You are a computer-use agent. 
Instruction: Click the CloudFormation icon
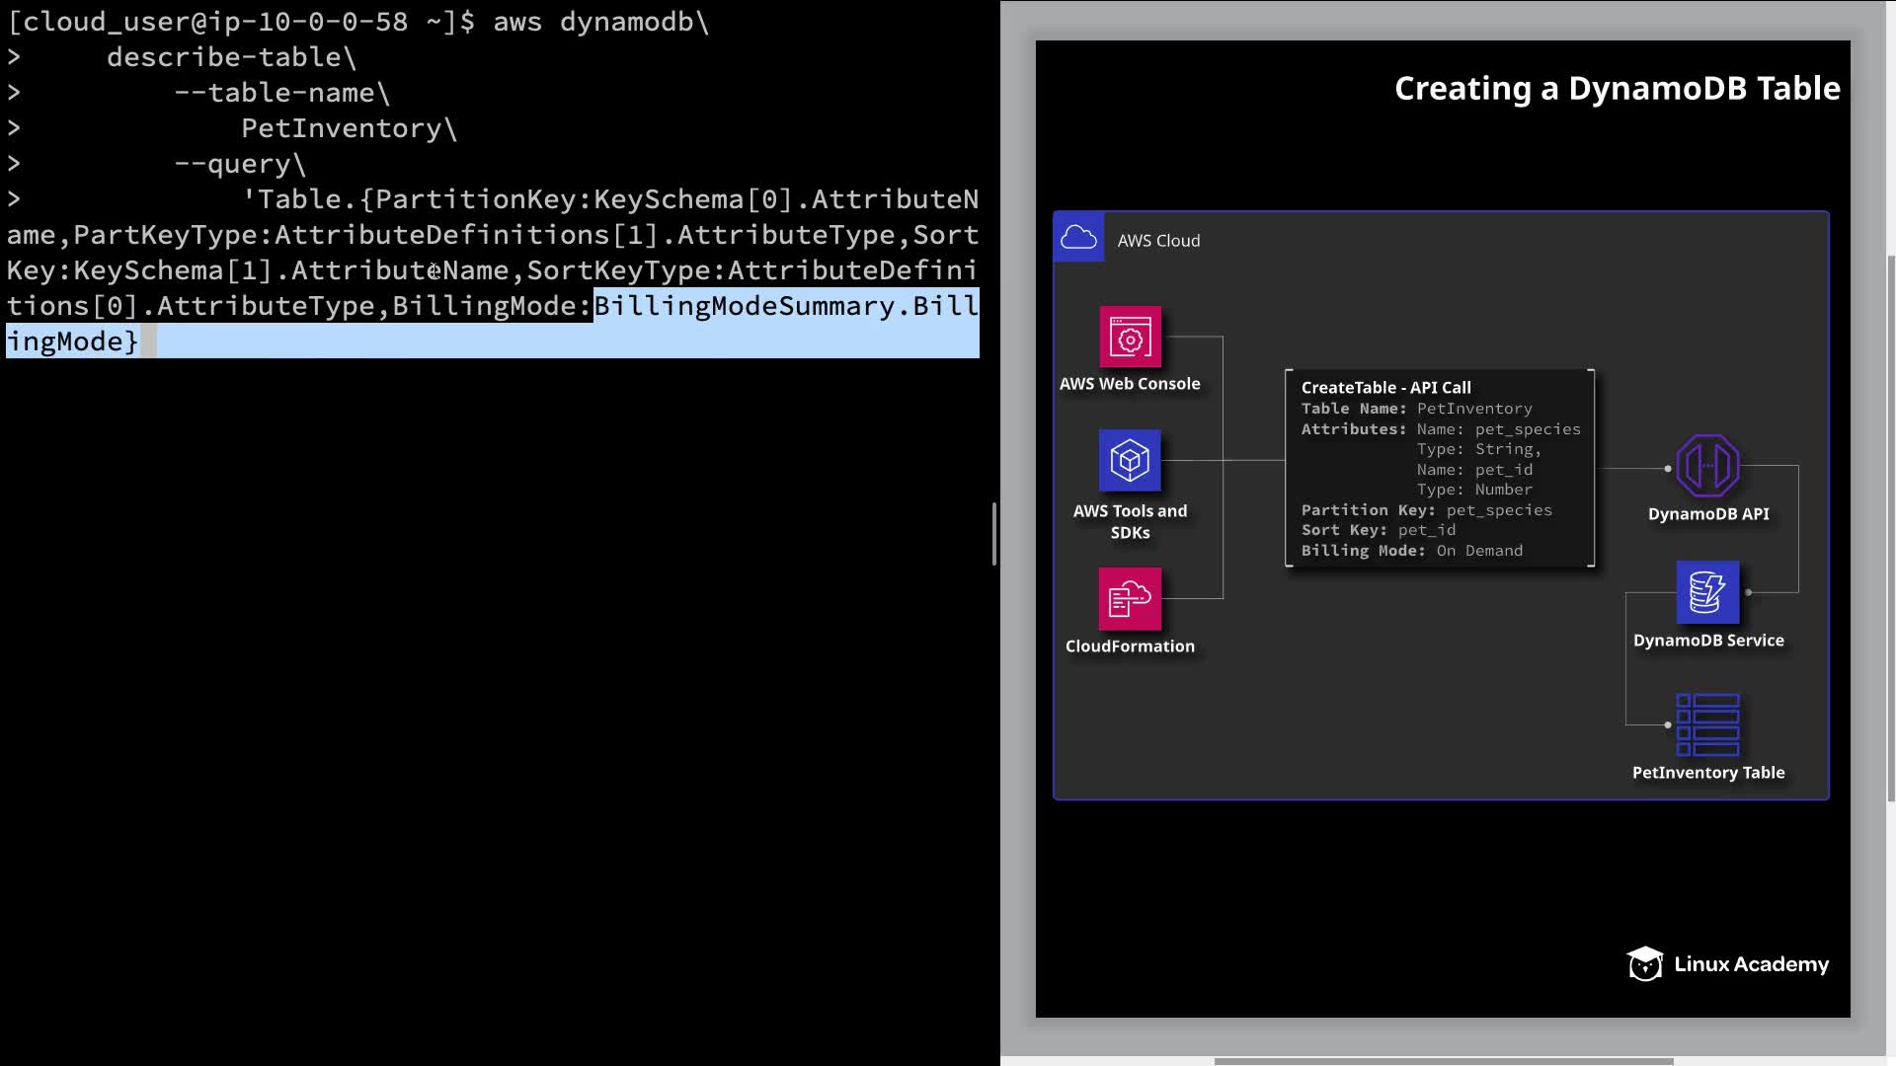1130,598
